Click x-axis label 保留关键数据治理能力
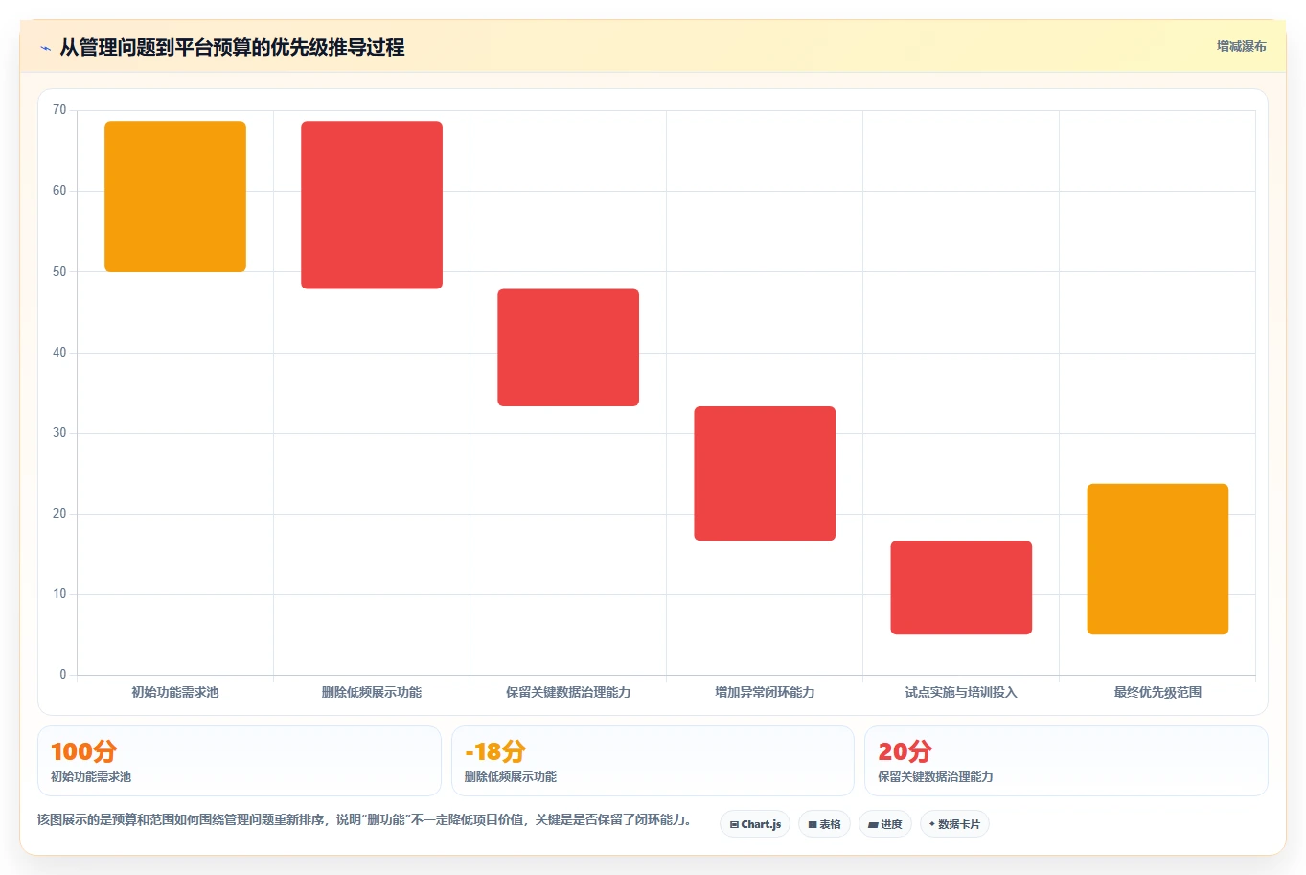This screenshot has height=875, width=1306. 568,692
